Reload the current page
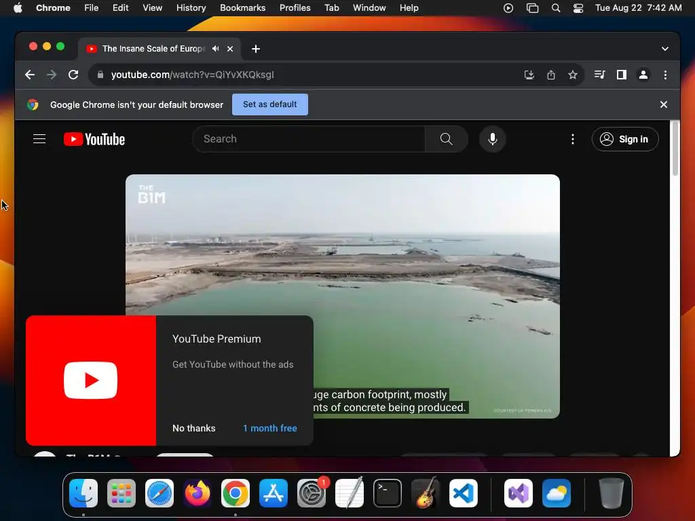 point(73,75)
